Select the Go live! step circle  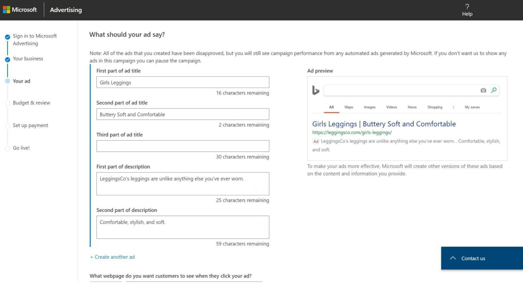pos(7,148)
